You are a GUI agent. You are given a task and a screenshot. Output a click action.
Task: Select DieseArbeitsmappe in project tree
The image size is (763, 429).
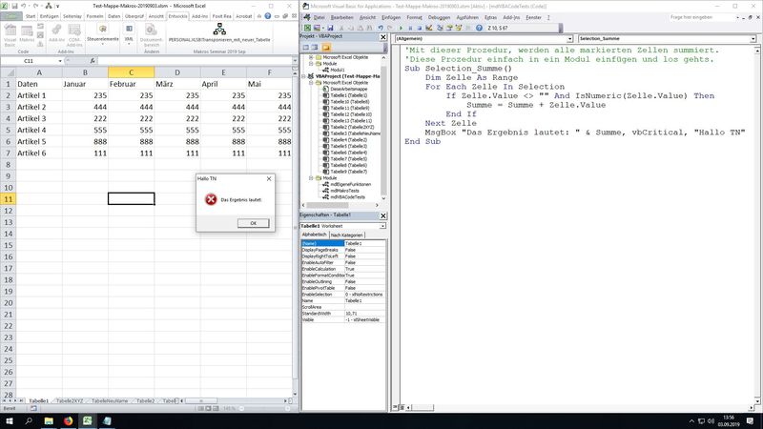click(x=349, y=89)
